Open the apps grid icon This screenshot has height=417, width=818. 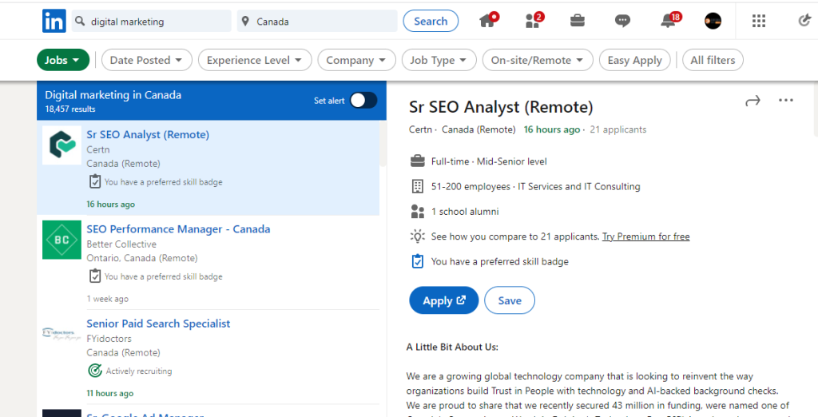[759, 21]
